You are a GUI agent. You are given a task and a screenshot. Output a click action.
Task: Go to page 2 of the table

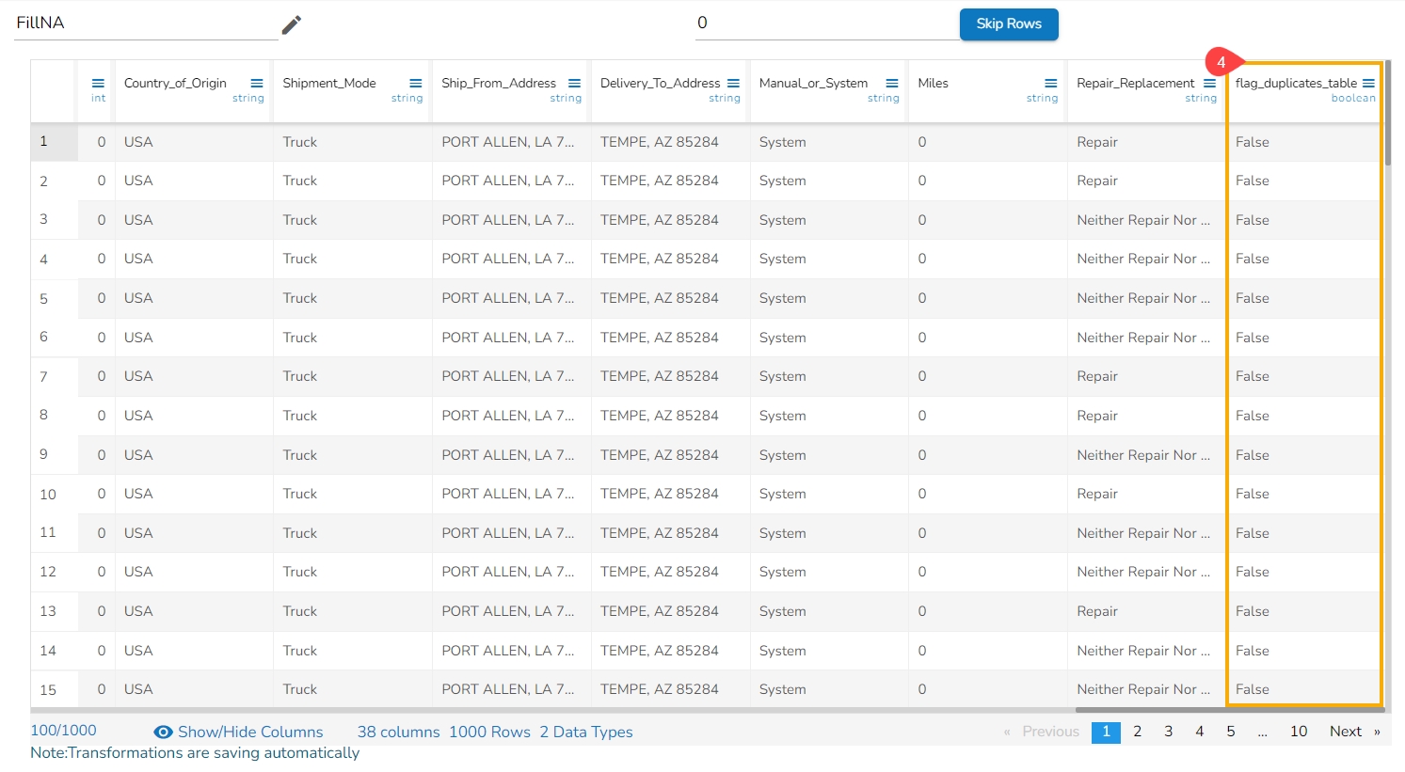click(1137, 732)
